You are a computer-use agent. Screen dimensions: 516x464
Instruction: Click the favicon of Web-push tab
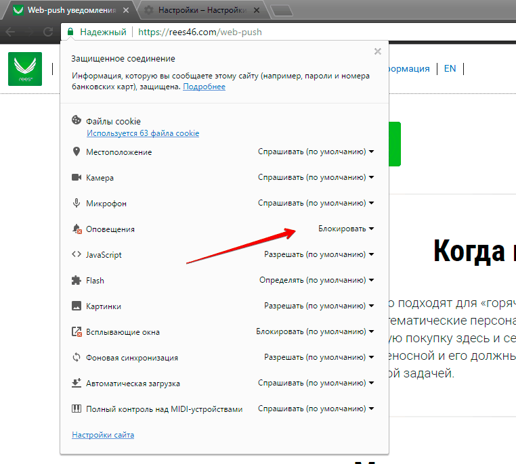tap(18, 10)
